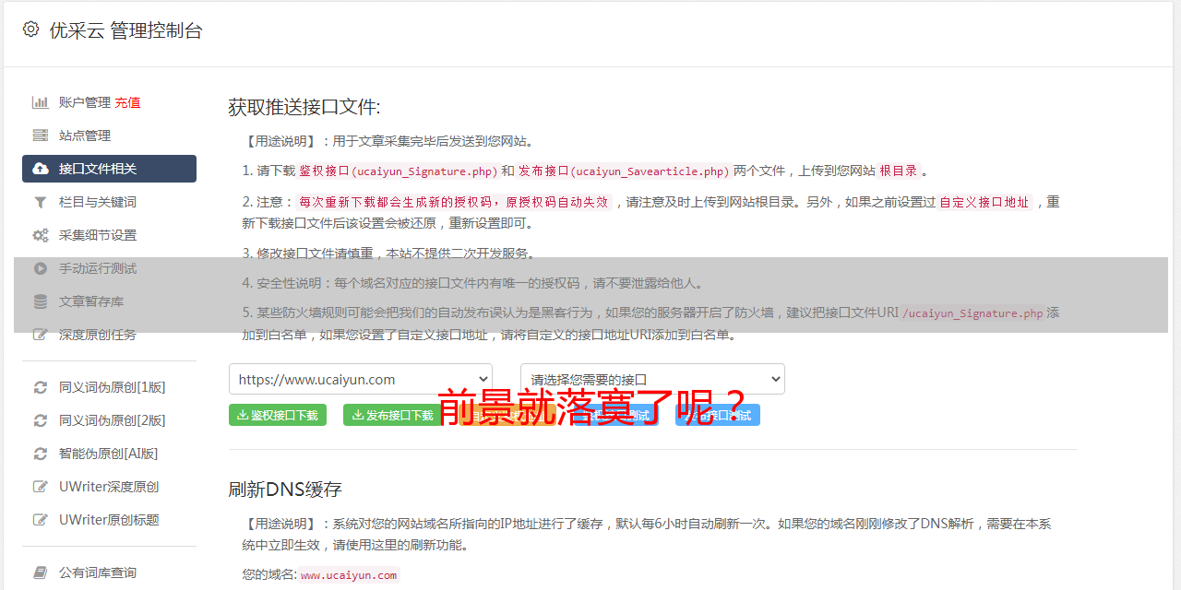Open the https://www.ucaiyun.com site dropdown
The width and height of the screenshot is (1181, 590).
point(361,379)
